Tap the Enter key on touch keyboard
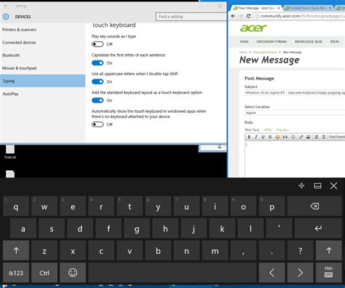 point(318,228)
